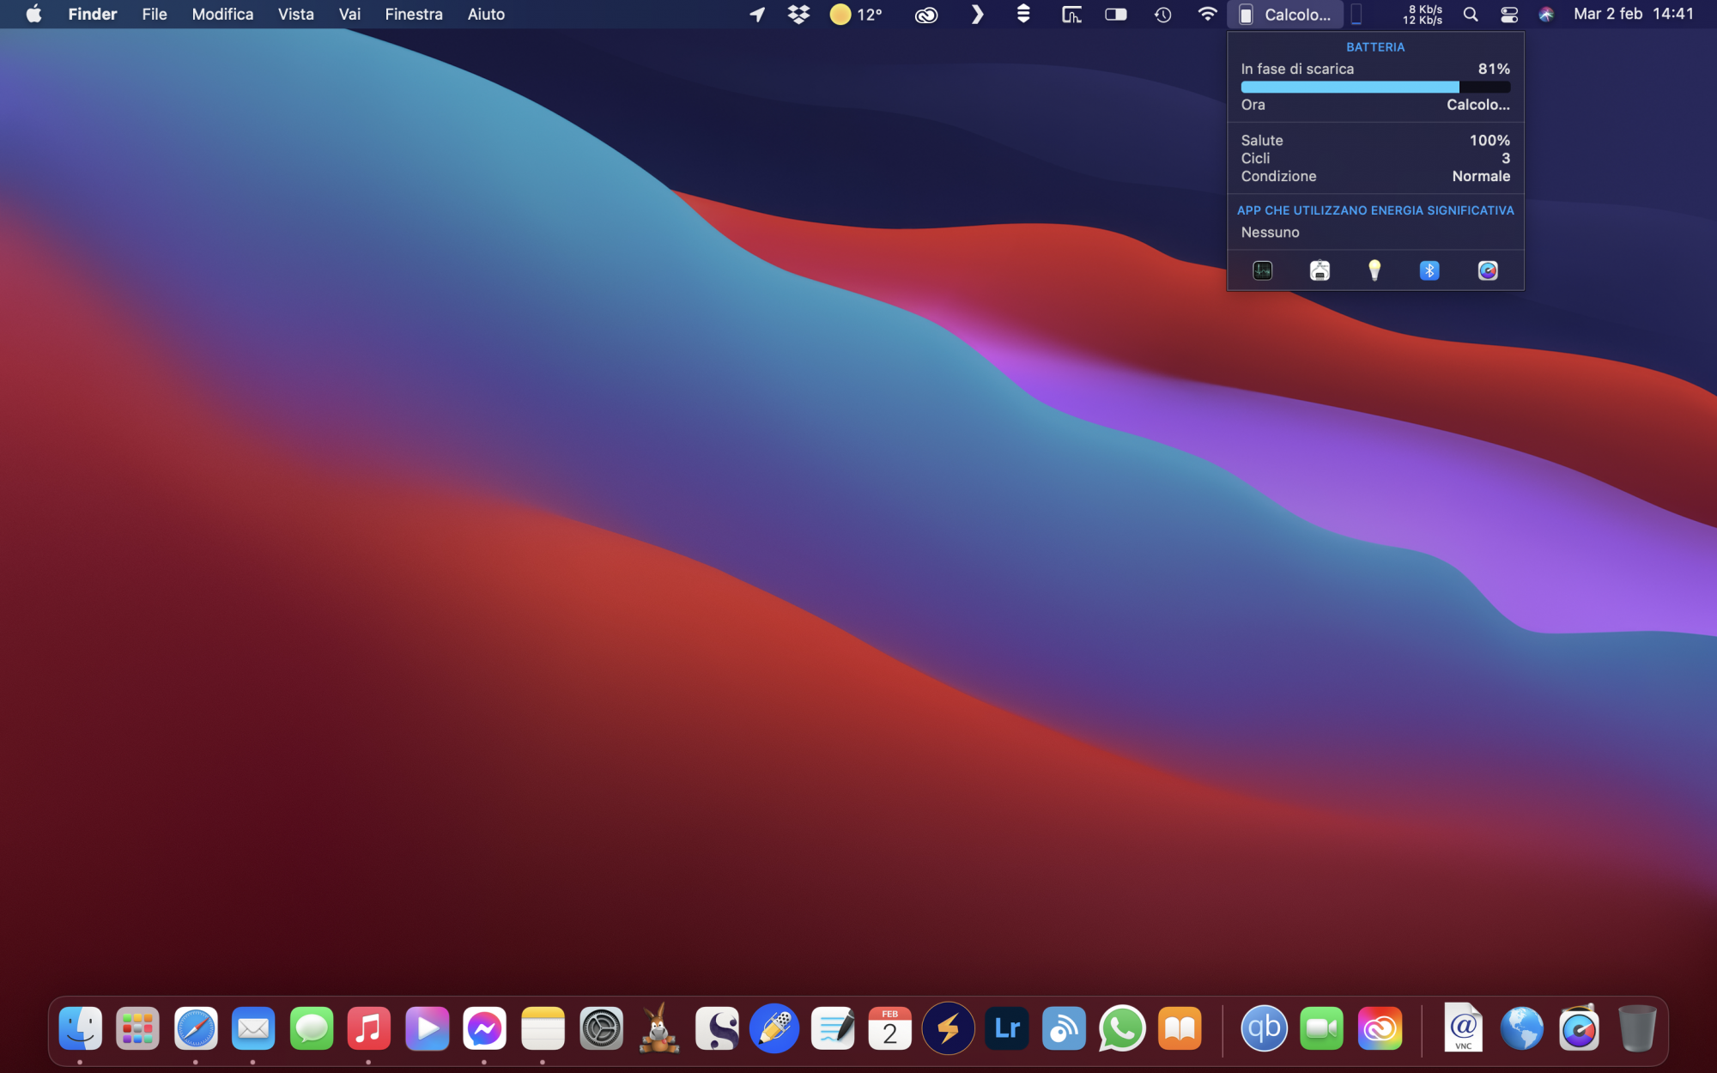Click the battery charge progress bar at 81%

pos(1375,87)
